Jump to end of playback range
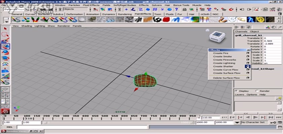The height and width of the screenshot is (134, 283). tap(278, 117)
